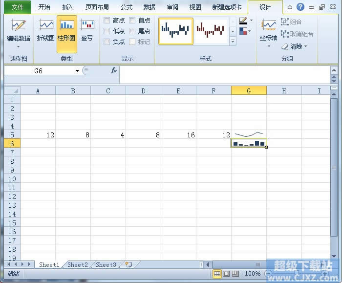Open the Name Box dropdown arrow
342x283 pixels.
(77, 71)
